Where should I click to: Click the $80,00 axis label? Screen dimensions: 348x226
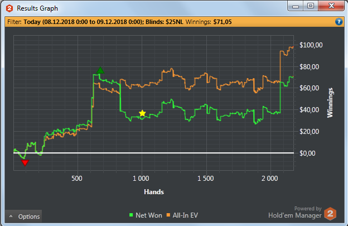(x=309, y=66)
